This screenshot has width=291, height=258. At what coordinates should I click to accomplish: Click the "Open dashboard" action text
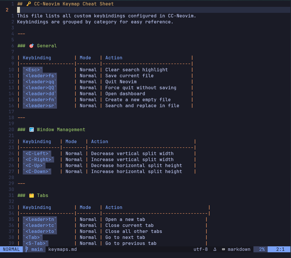125,94
